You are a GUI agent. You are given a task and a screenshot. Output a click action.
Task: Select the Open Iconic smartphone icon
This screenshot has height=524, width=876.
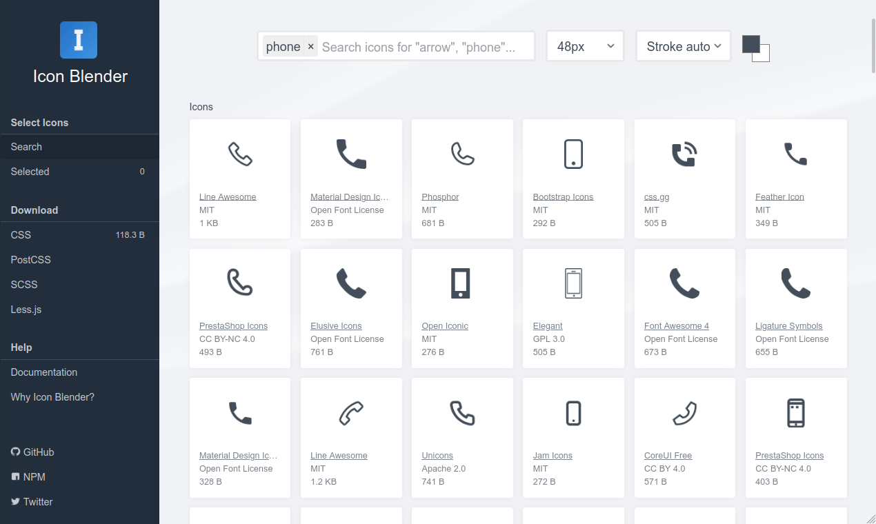coord(461,283)
